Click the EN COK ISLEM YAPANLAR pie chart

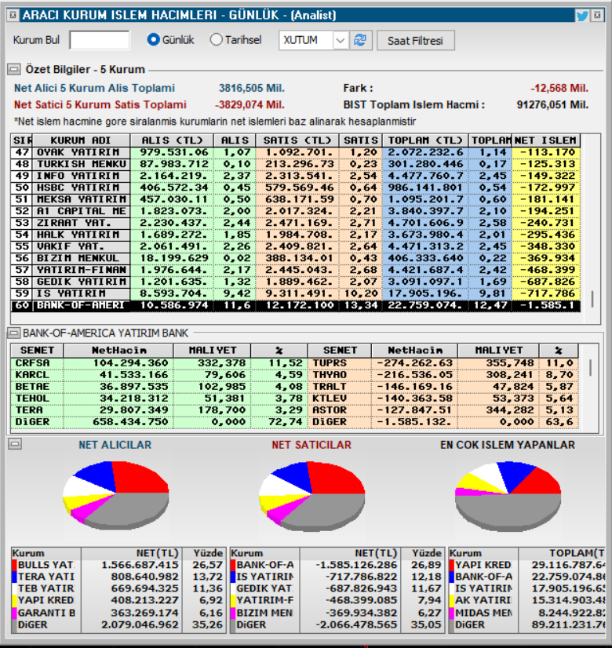tap(508, 497)
